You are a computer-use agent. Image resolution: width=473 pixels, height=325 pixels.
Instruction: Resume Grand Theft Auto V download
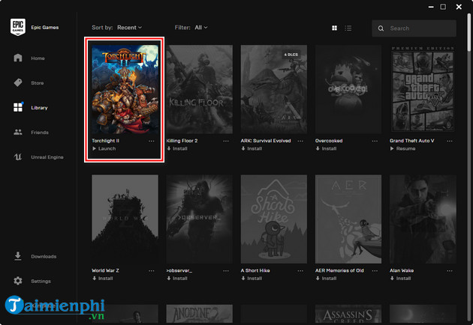(x=404, y=149)
